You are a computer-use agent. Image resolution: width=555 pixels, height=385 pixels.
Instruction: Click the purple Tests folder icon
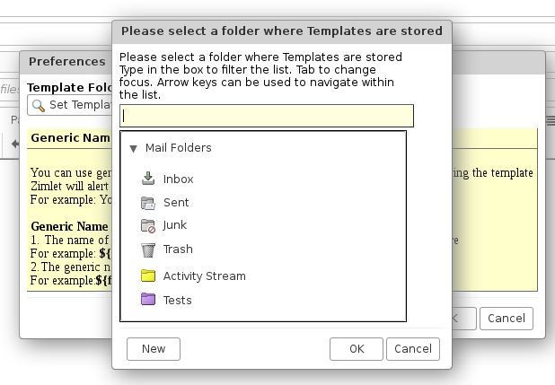coord(149,300)
